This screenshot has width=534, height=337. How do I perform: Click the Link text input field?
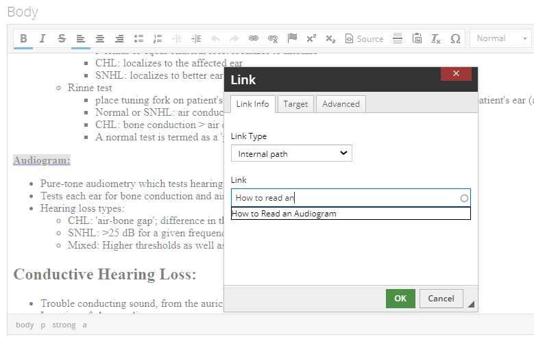[x=351, y=198]
